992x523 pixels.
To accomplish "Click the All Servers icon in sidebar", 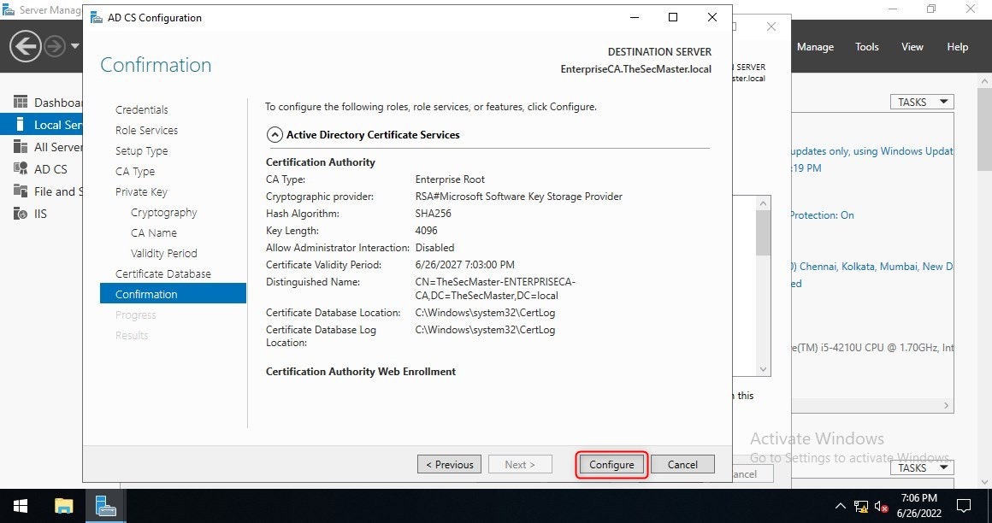I will [21, 147].
